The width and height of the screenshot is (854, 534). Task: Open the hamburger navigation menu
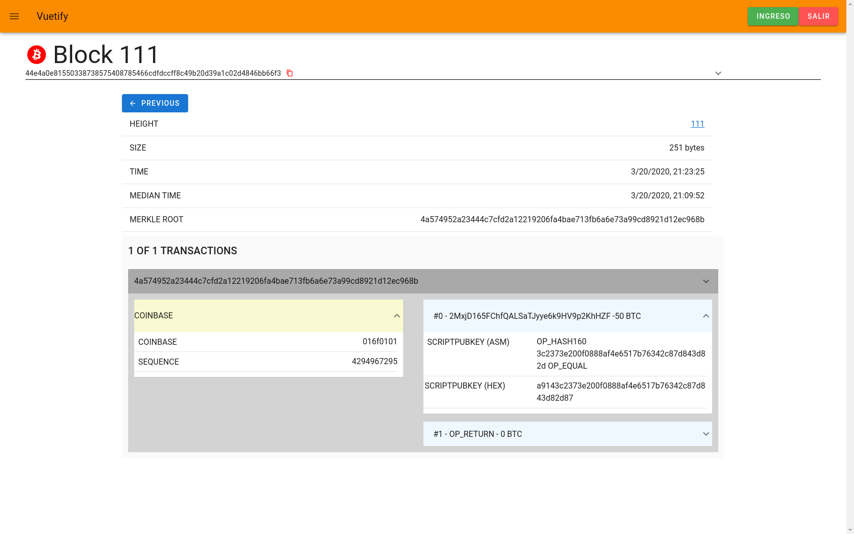click(14, 16)
